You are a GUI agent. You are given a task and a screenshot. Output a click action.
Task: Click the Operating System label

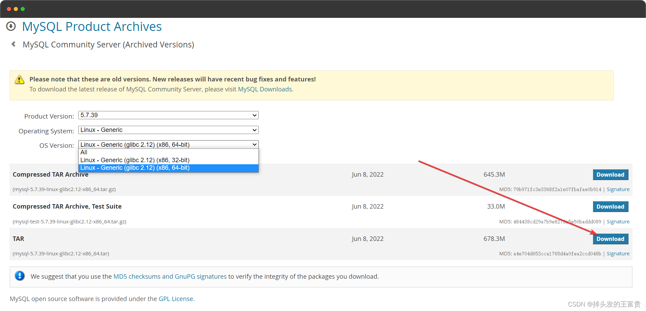[46, 131]
